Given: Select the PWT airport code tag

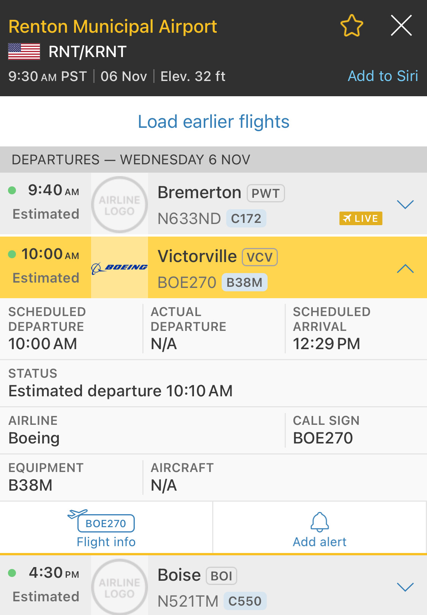Looking at the screenshot, I should pos(266,193).
